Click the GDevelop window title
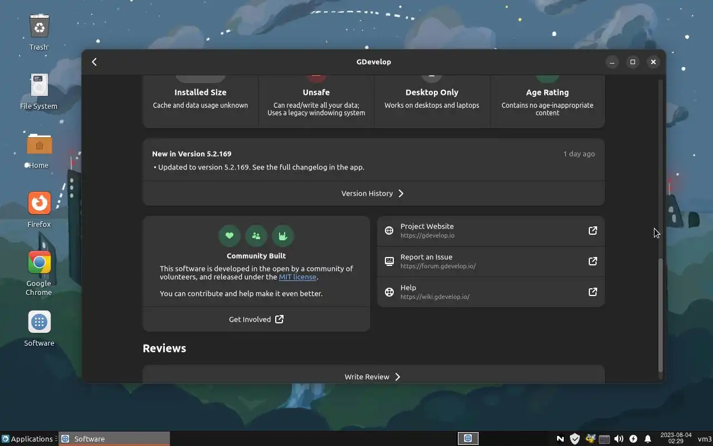The width and height of the screenshot is (713, 446). pos(374,62)
